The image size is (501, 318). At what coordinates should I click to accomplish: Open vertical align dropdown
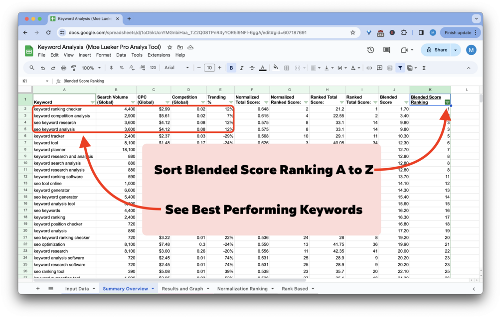click(x=329, y=68)
